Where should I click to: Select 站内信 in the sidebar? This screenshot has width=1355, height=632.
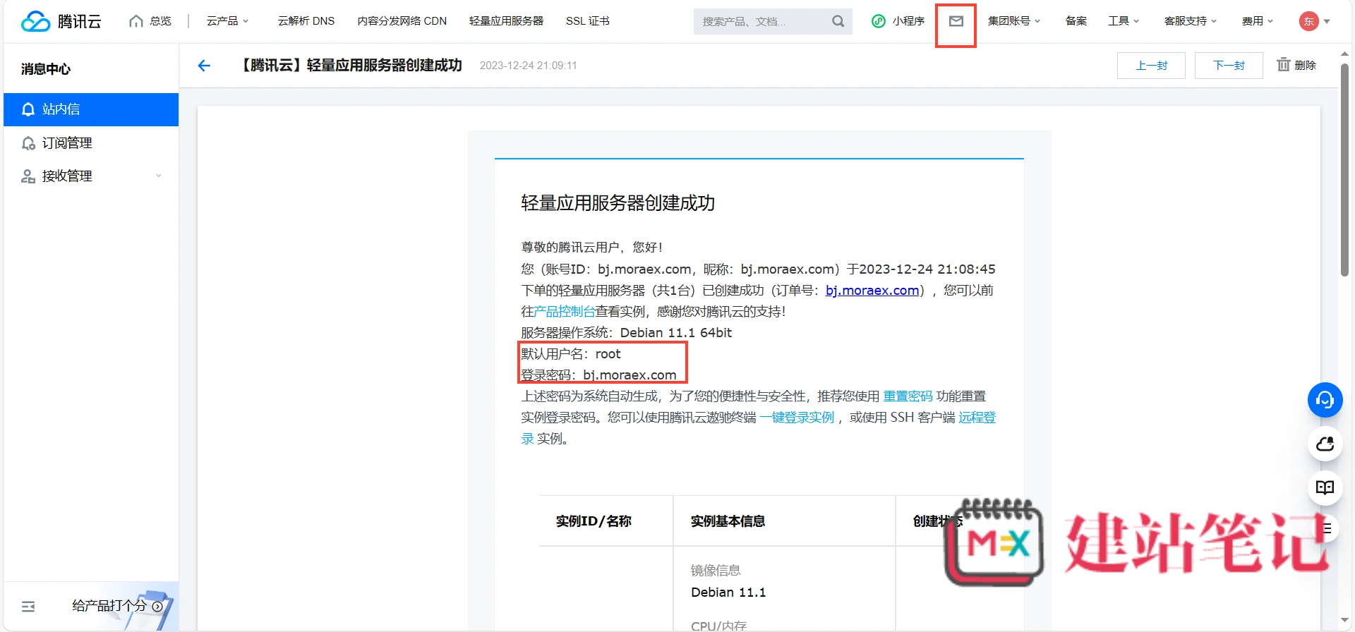[x=91, y=109]
